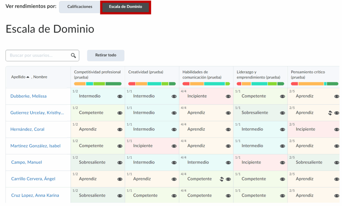Screen dimensions: 342x206
Task: Click eye icon for Carrillo Cervera Competitividad
Action: click(x=120, y=179)
